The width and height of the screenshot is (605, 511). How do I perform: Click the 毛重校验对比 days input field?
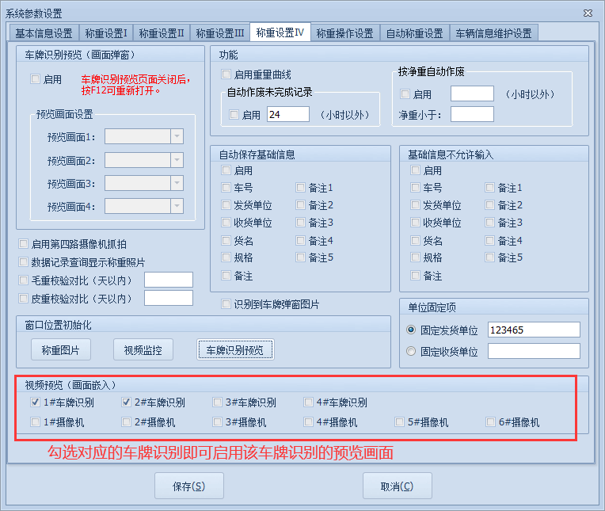point(168,280)
